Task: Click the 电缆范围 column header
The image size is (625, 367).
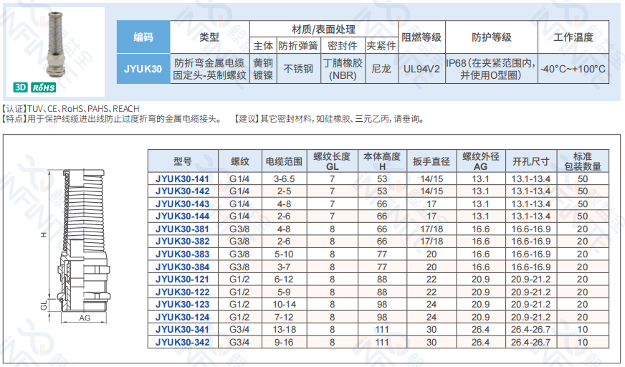Action: click(285, 161)
